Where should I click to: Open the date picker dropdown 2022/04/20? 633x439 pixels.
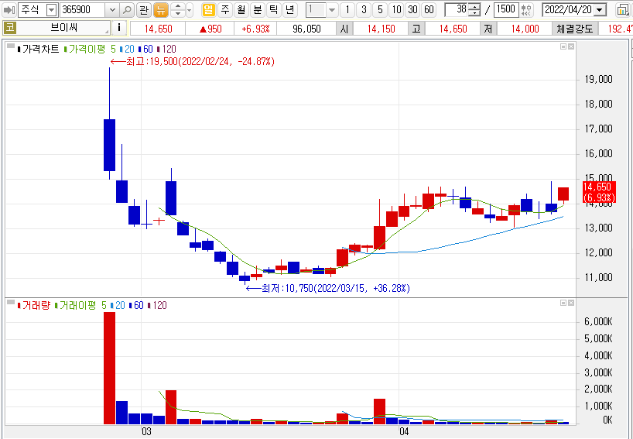tap(600, 10)
